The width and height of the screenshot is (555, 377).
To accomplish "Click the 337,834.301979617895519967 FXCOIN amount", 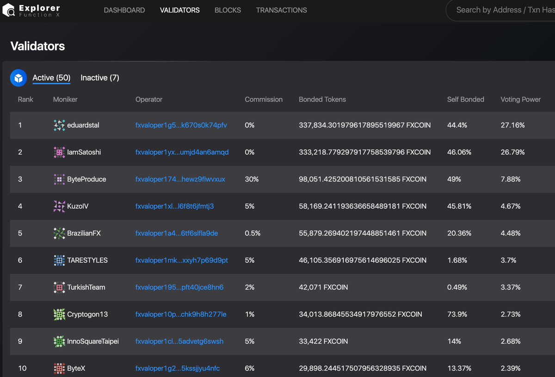I will (364, 125).
